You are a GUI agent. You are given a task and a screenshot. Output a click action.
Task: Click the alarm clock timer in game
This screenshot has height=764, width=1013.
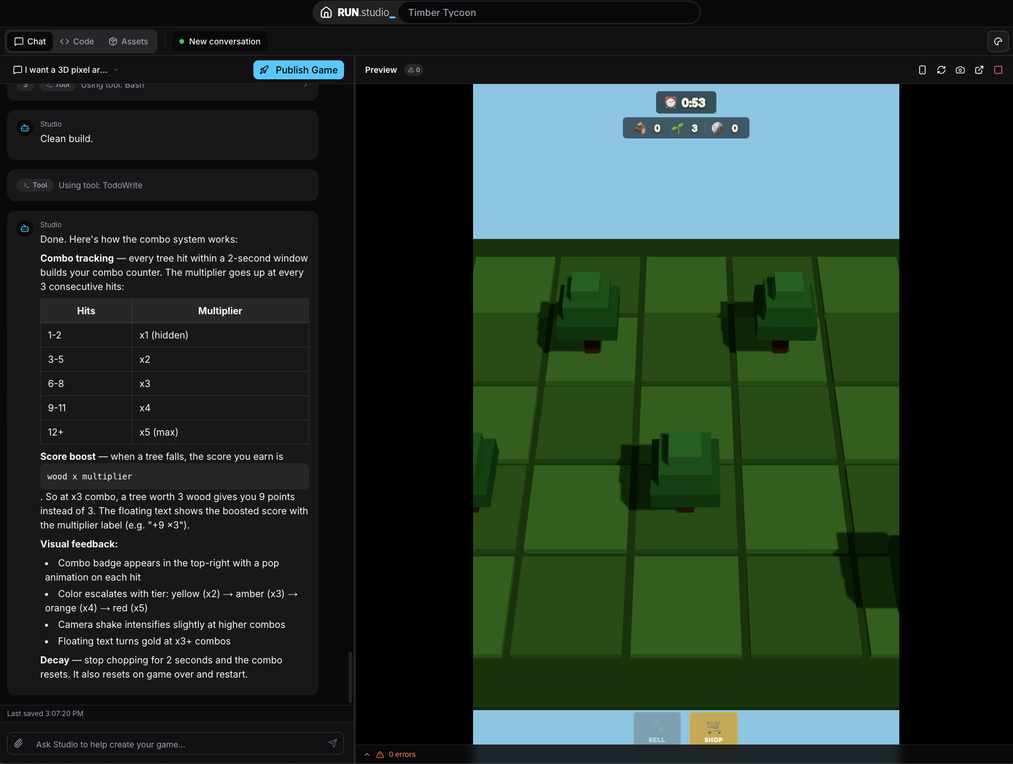tap(686, 102)
